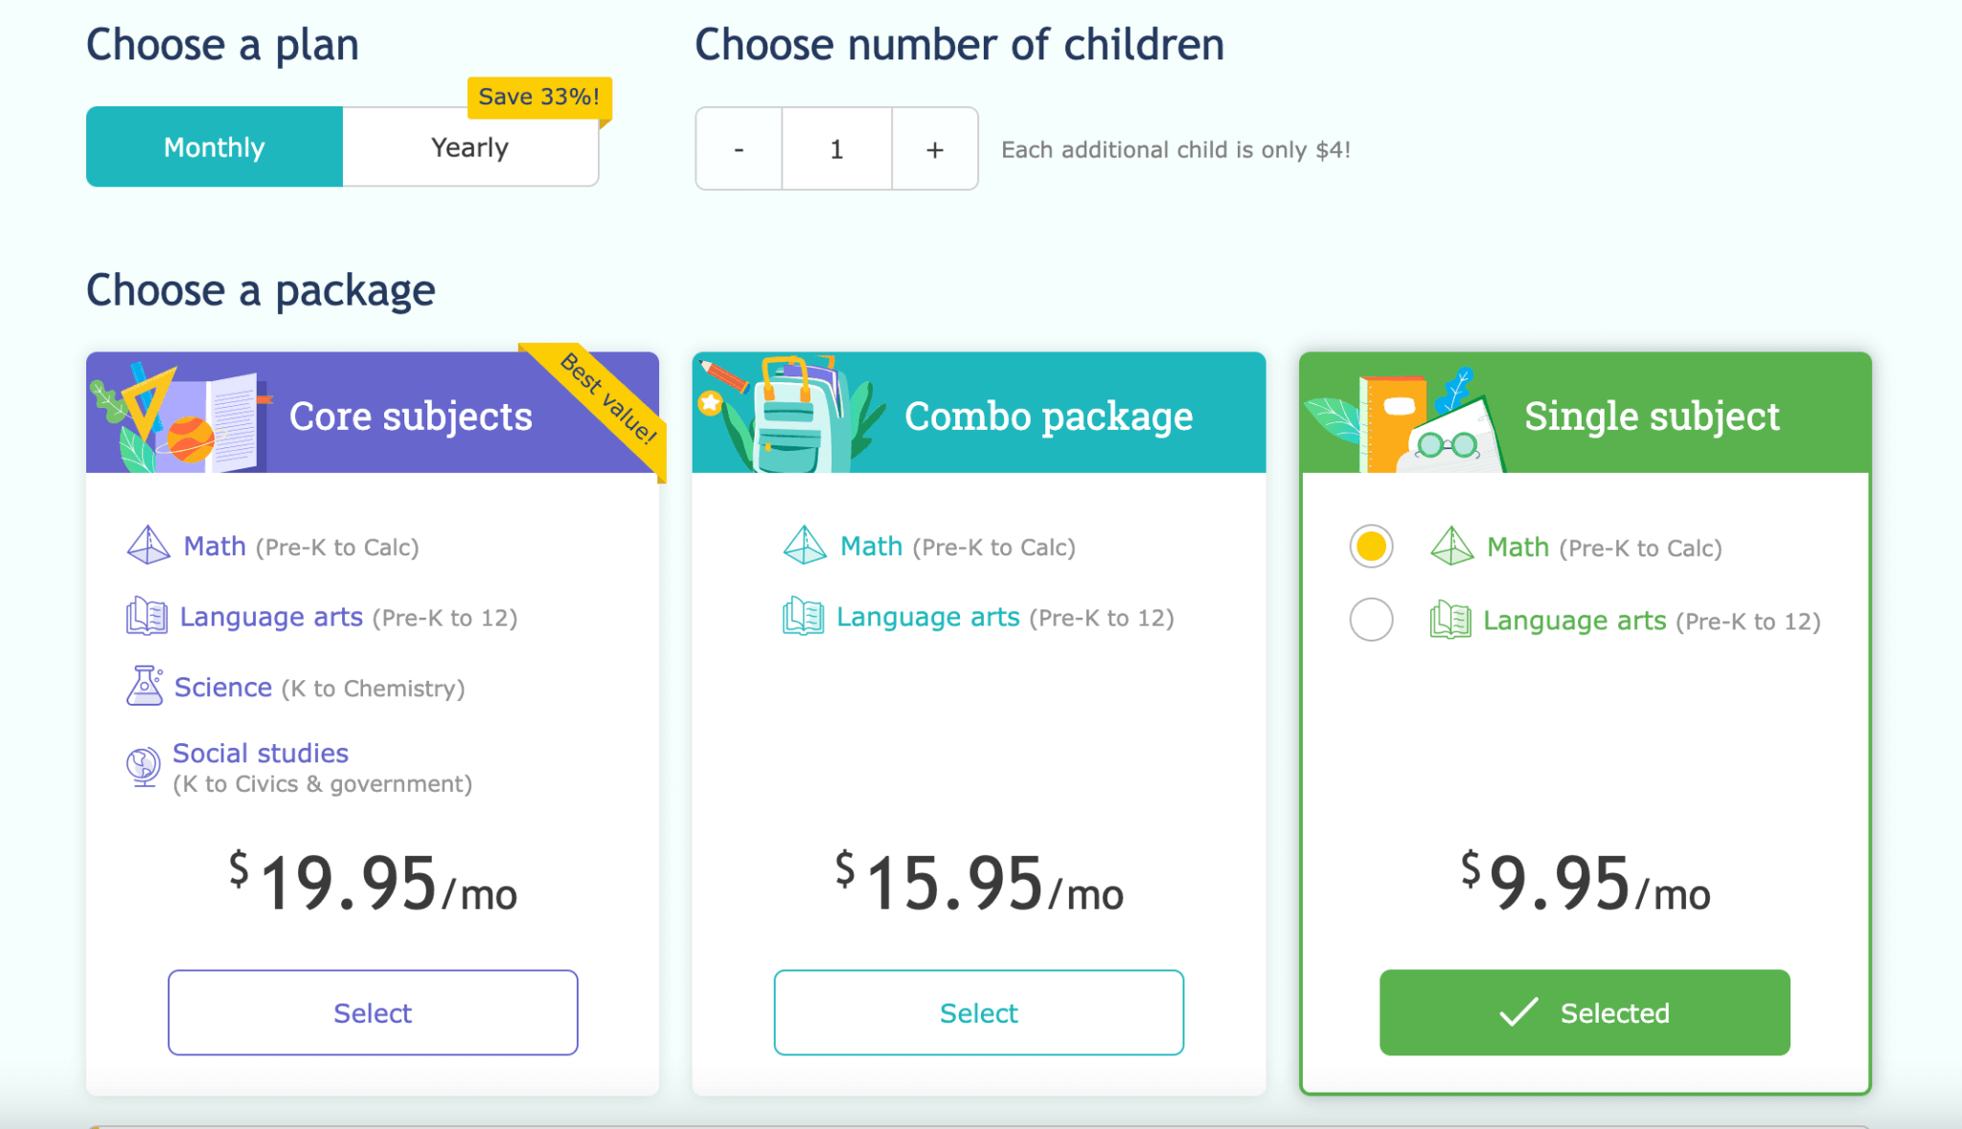This screenshot has width=1962, height=1129.
Task: Select the Language arts radio button
Action: 1371,619
